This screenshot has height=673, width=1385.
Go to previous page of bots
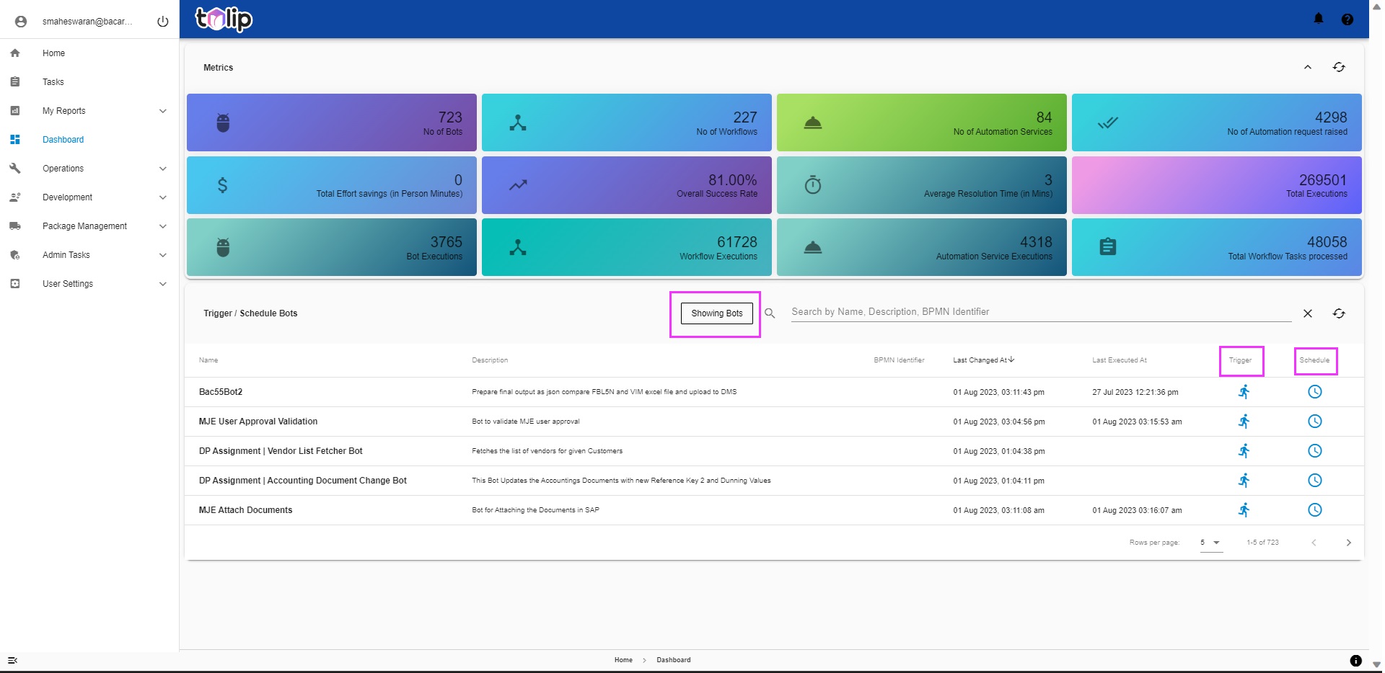tap(1314, 543)
